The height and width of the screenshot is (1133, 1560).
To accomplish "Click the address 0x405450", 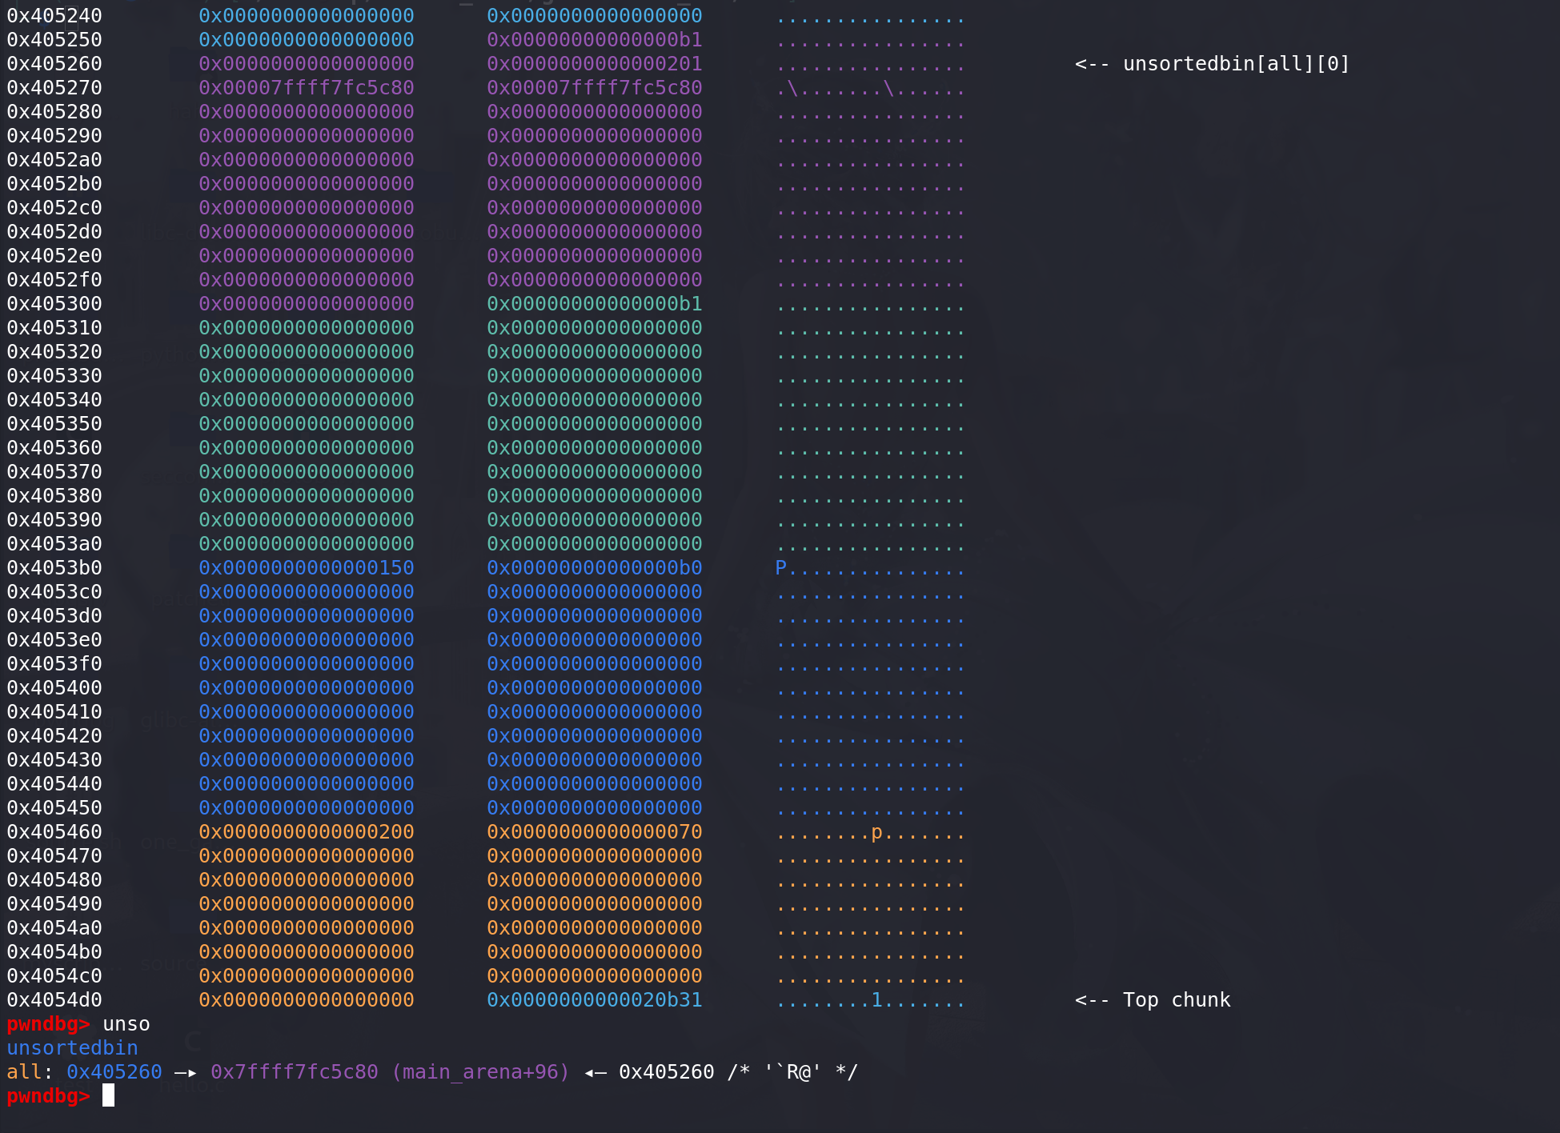I will [x=54, y=808].
